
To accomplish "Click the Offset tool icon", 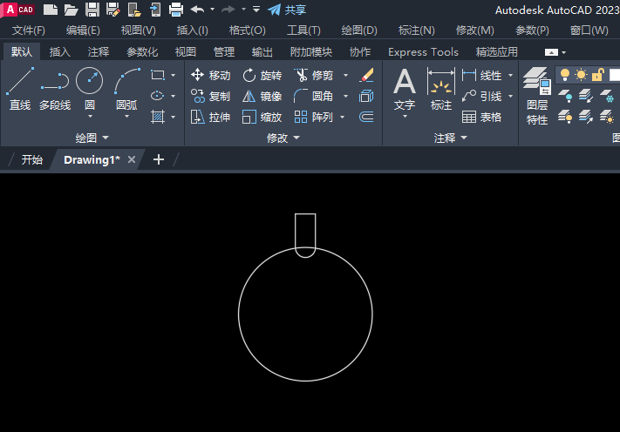I will 366,117.
